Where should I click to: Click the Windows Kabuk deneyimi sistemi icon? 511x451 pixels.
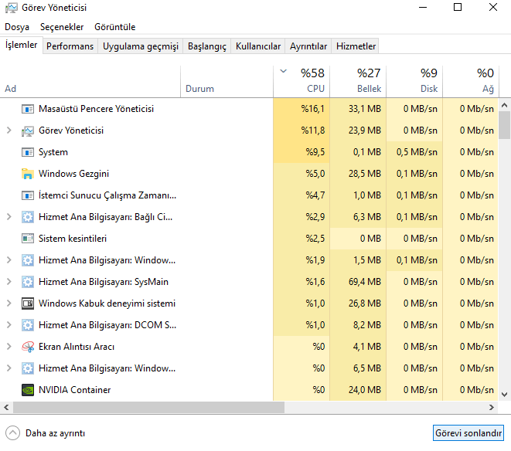28,303
